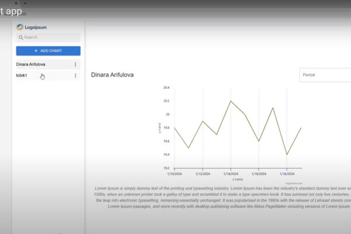The width and height of the screenshot is (351, 234).
Task: Select the Dinara Arifulova chart entry
Action: coord(48,64)
